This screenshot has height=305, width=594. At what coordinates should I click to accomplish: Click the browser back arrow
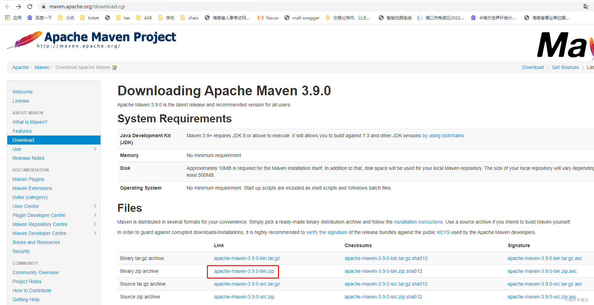[x=8, y=7]
